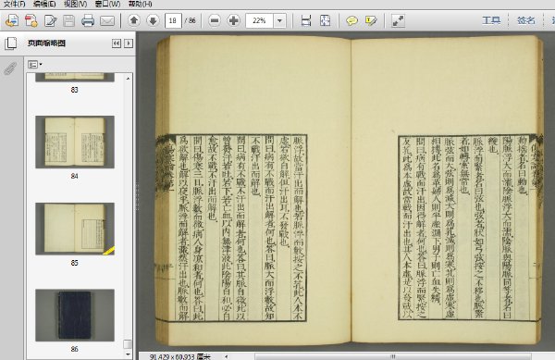The height and width of the screenshot is (360, 555).
Task: Open the 签名 panel
Action: coord(526,20)
